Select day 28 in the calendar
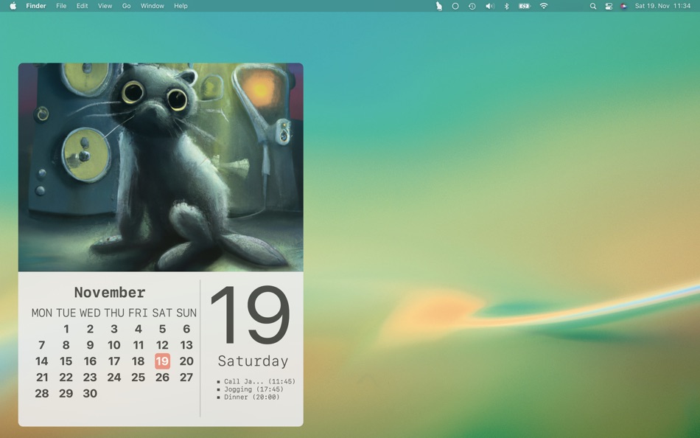 [42, 393]
